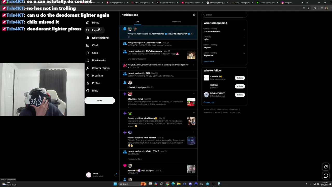Open more options on KickChamp notification
The image size is (332, 187).
(x=194, y=113)
